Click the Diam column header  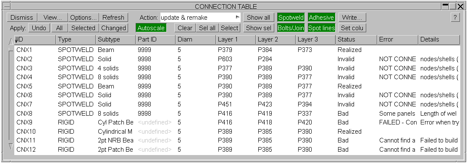(x=196, y=39)
